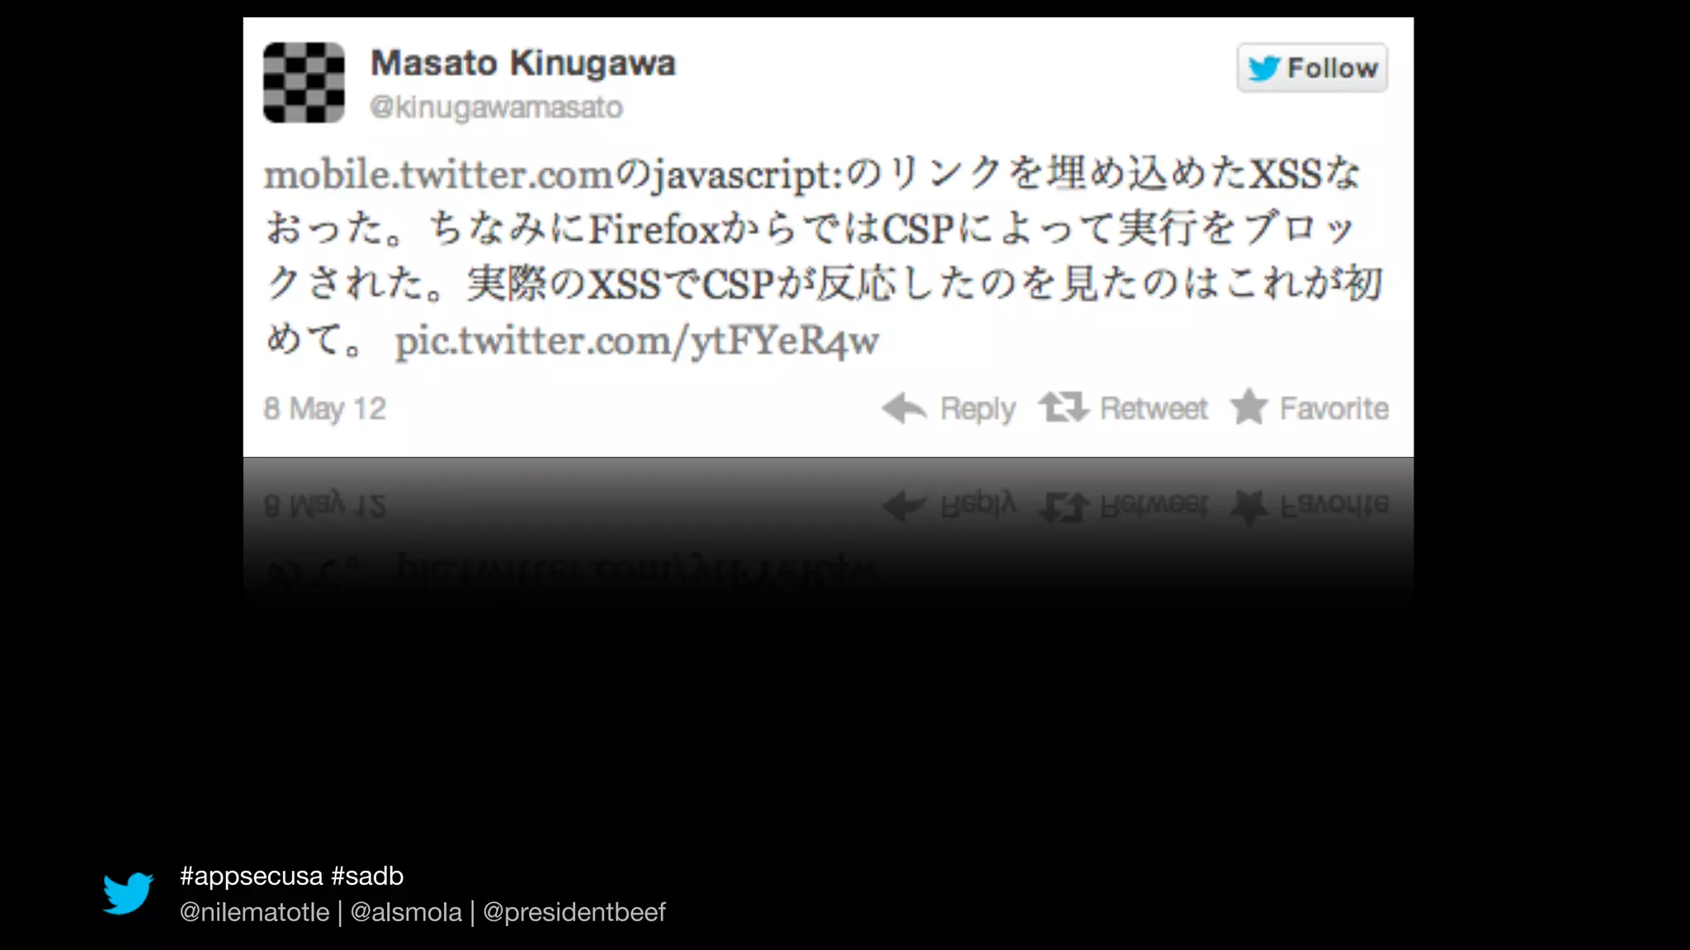Screen dimensions: 1690x950
Task: Click the Twitter bird inside Follow button
Action: [x=1263, y=68]
